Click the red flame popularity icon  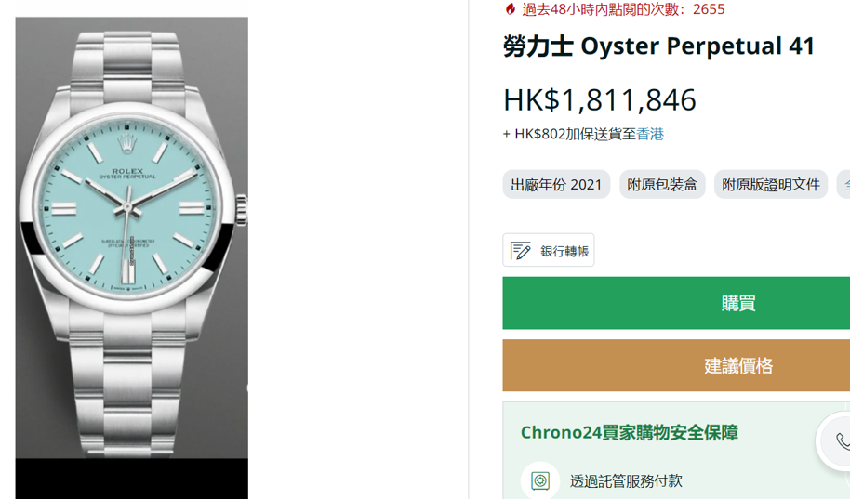(511, 8)
